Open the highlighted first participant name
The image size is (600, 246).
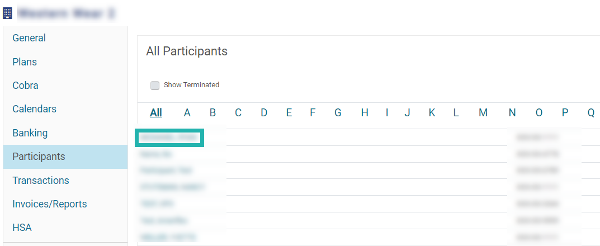(x=169, y=138)
